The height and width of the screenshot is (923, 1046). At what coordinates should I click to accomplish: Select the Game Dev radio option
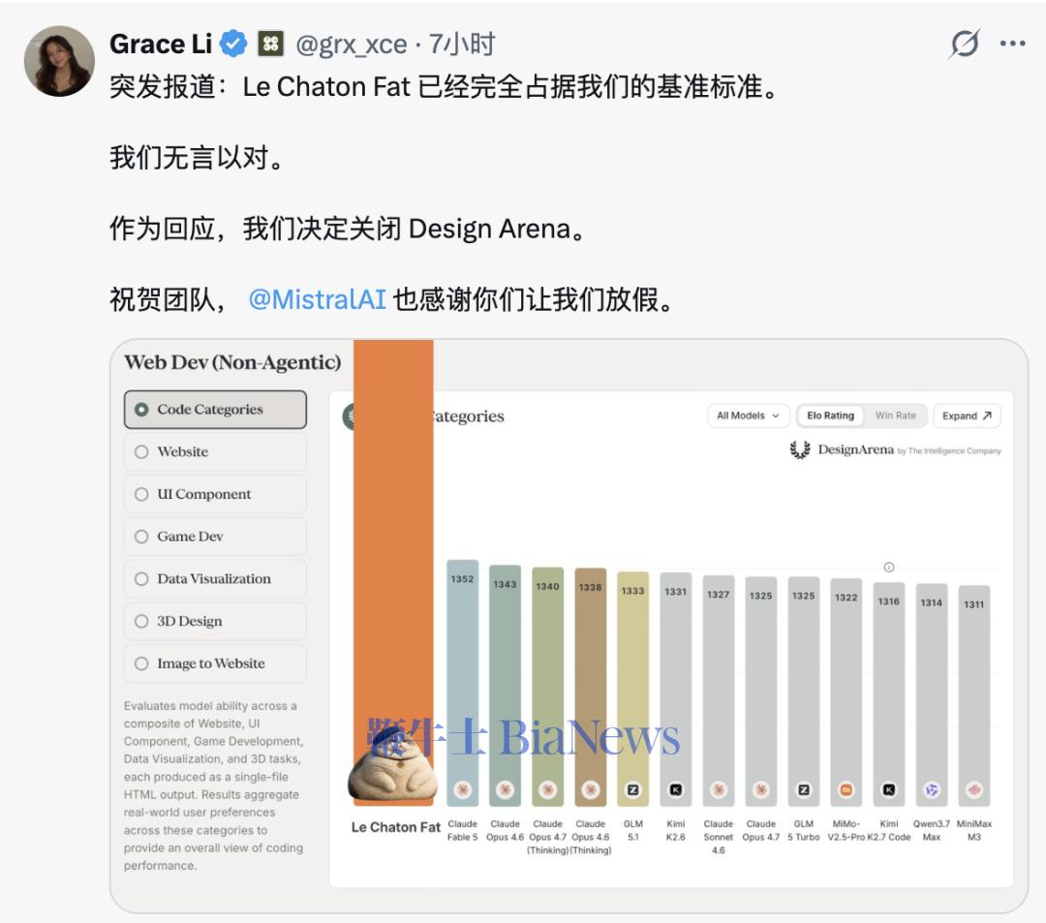215,537
